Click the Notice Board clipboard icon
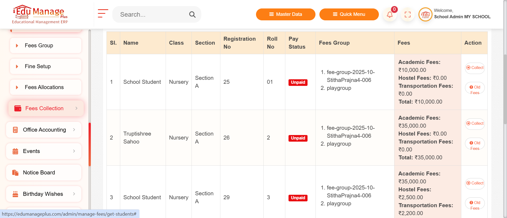This screenshot has width=507, height=218. (15, 173)
